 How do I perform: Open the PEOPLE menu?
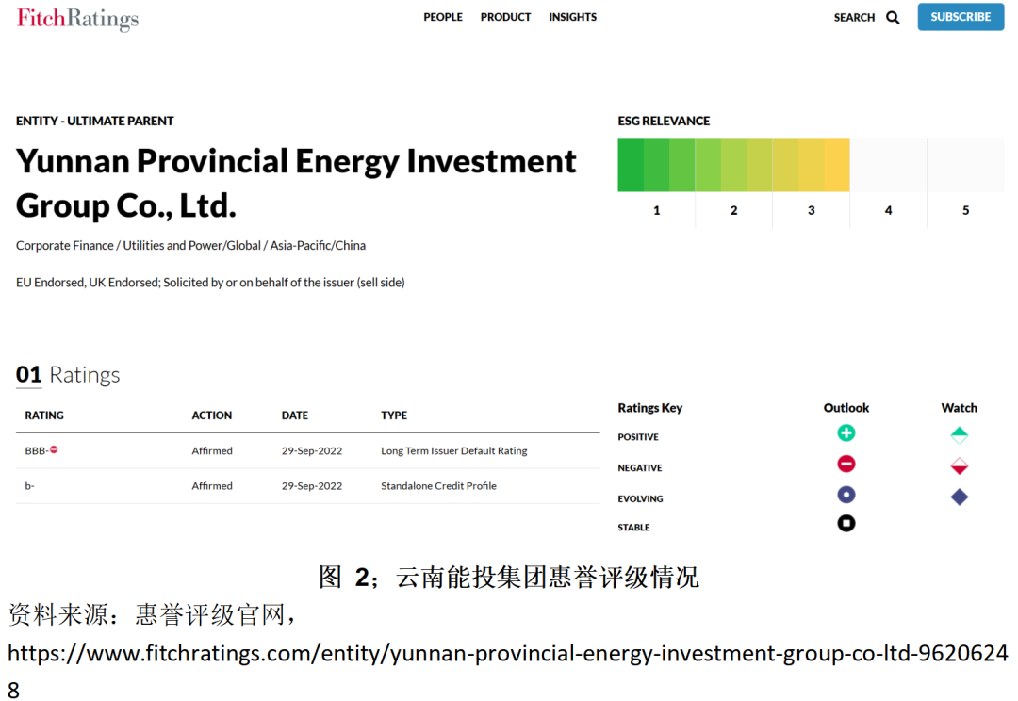443,17
